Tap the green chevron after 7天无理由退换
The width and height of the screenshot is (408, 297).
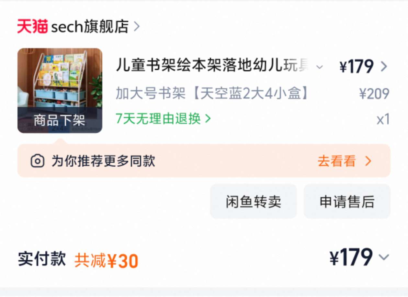(x=208, y=119)
